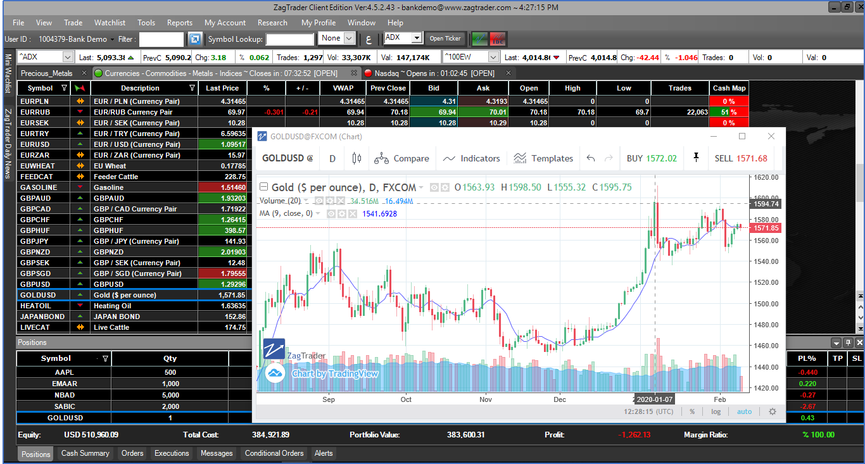Click the Open Ticker button
Viewport: 865px width, 464px height.
[x=445, y=38]
